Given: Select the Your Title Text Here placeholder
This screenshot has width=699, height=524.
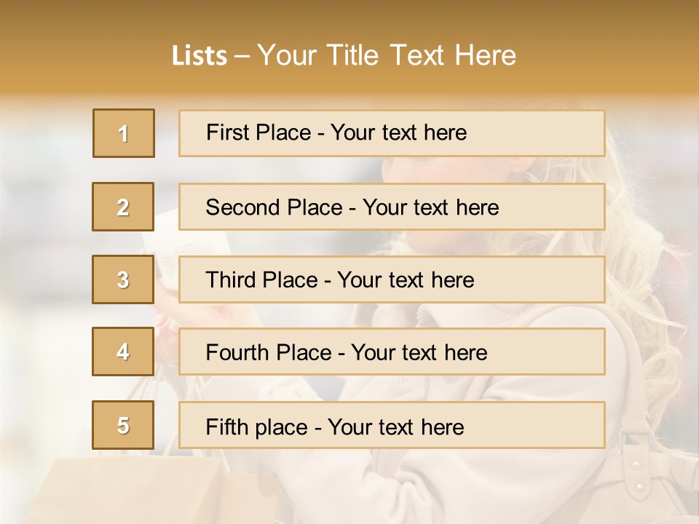Looking at the screenshot, I should point(387,56).
